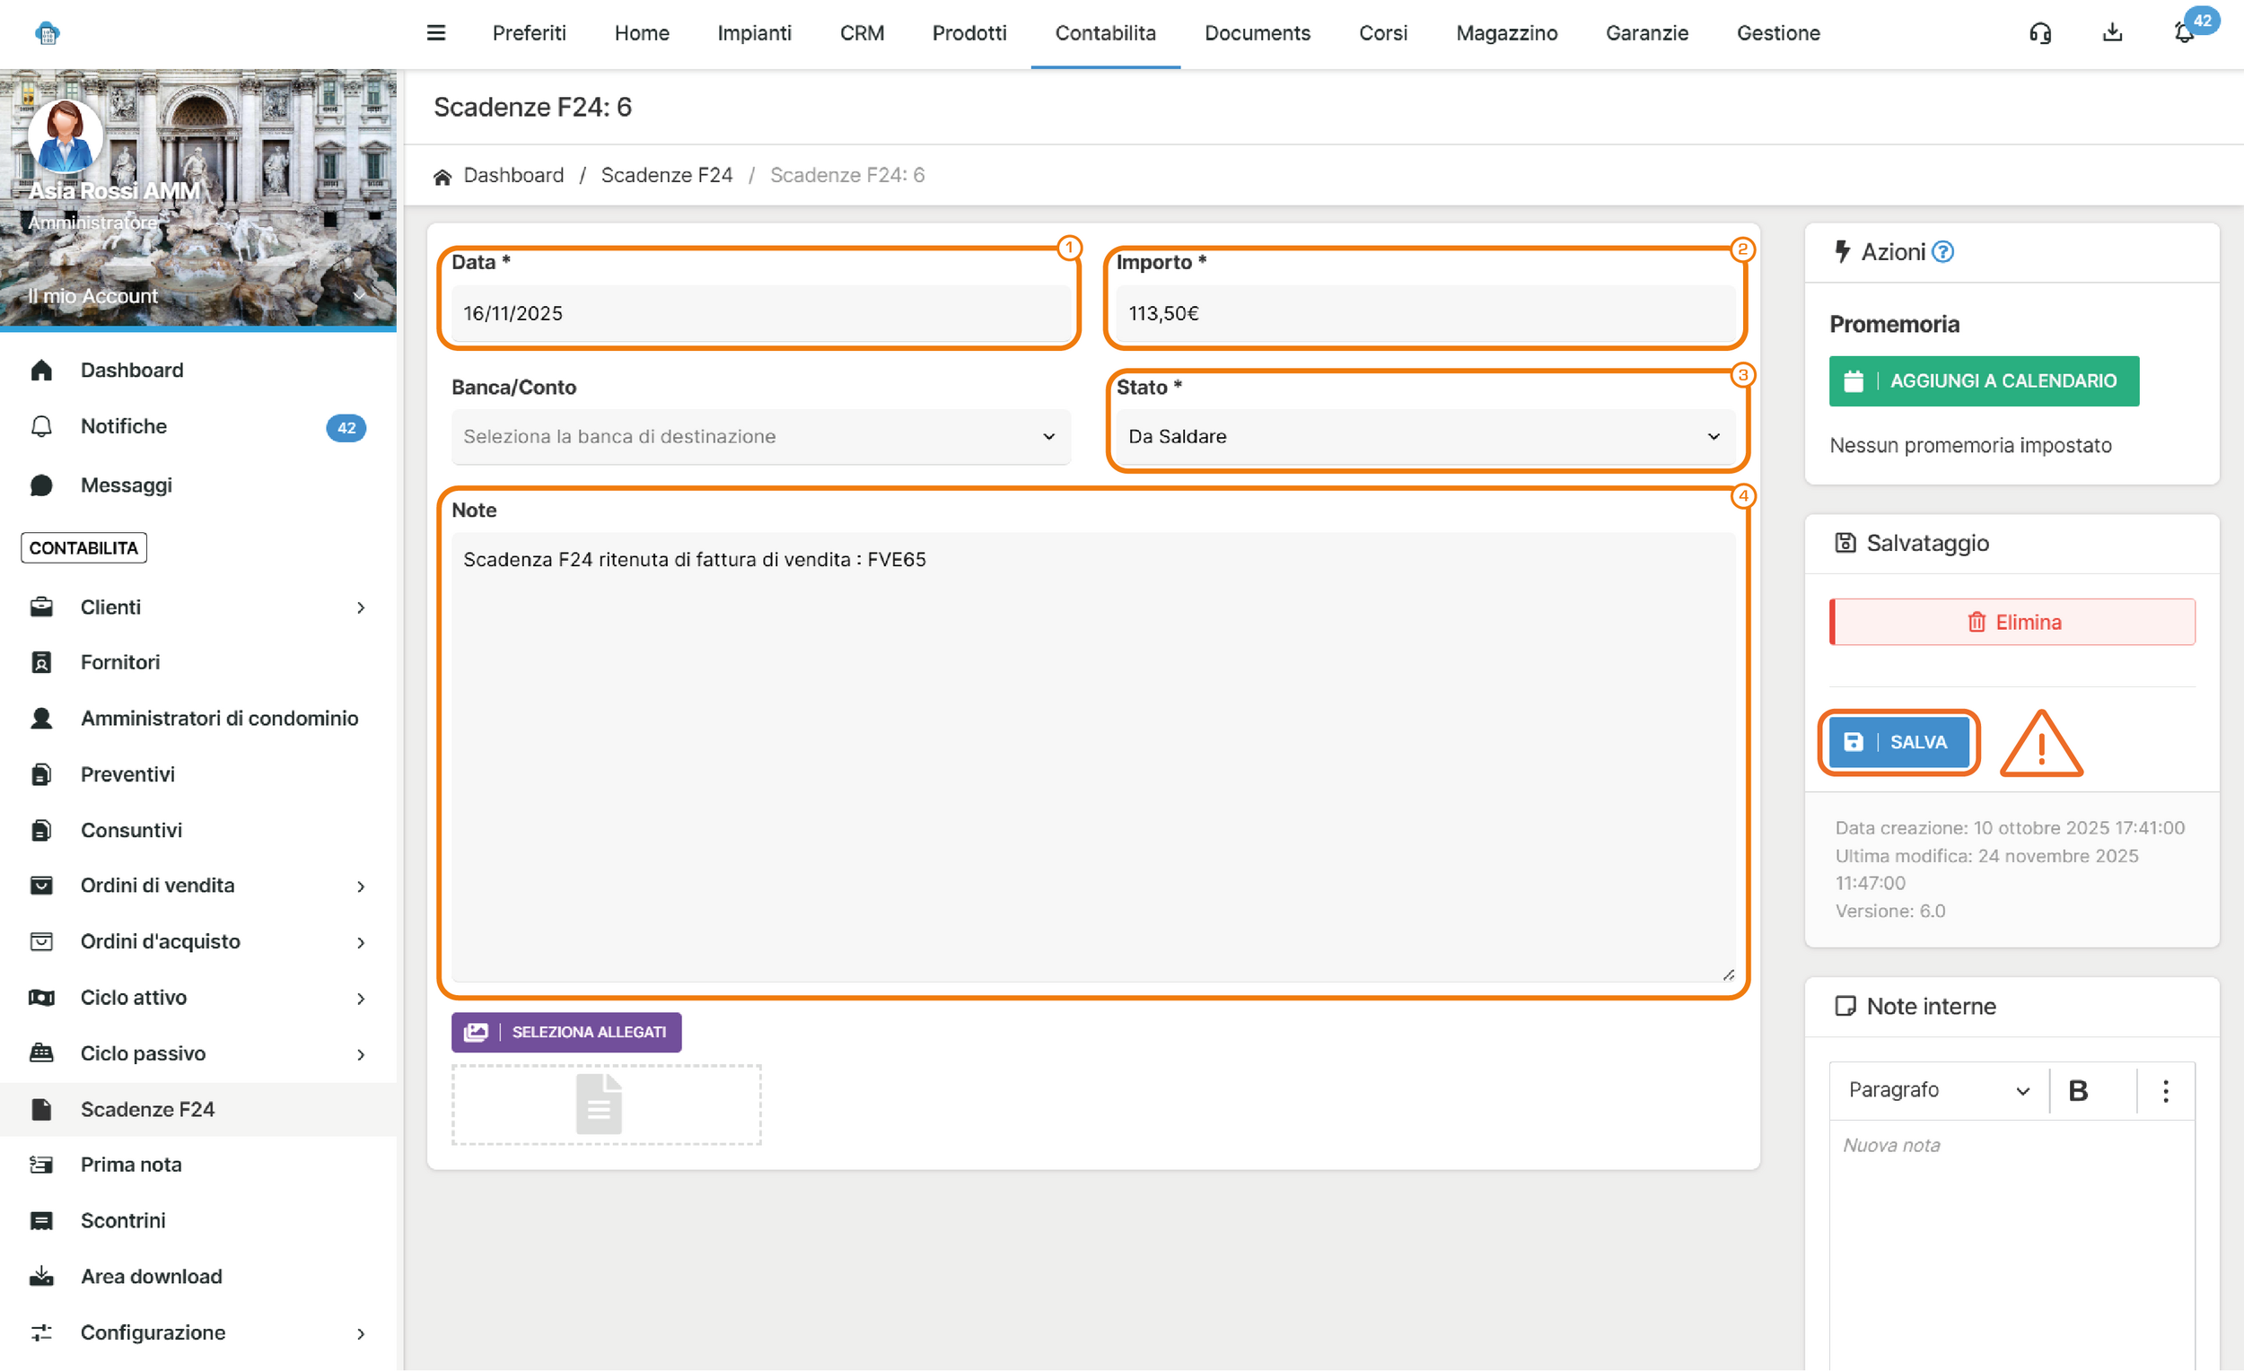This screenshot has width=2244, height=1371.
Task: Click the Azioni help question mark icon
Action: [1942, 252]
